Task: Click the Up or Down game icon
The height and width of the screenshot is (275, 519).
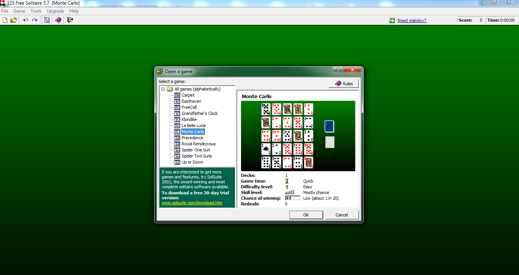Action: (177, 162)
